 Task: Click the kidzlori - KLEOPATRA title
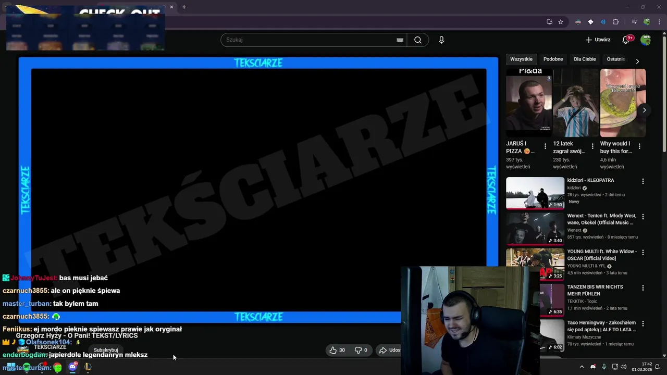pyautogui.click(x=590, y=180)
